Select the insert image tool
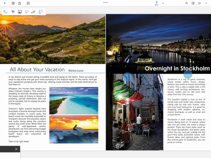Screen dimensions: 211x158 [x=20, y=12]
